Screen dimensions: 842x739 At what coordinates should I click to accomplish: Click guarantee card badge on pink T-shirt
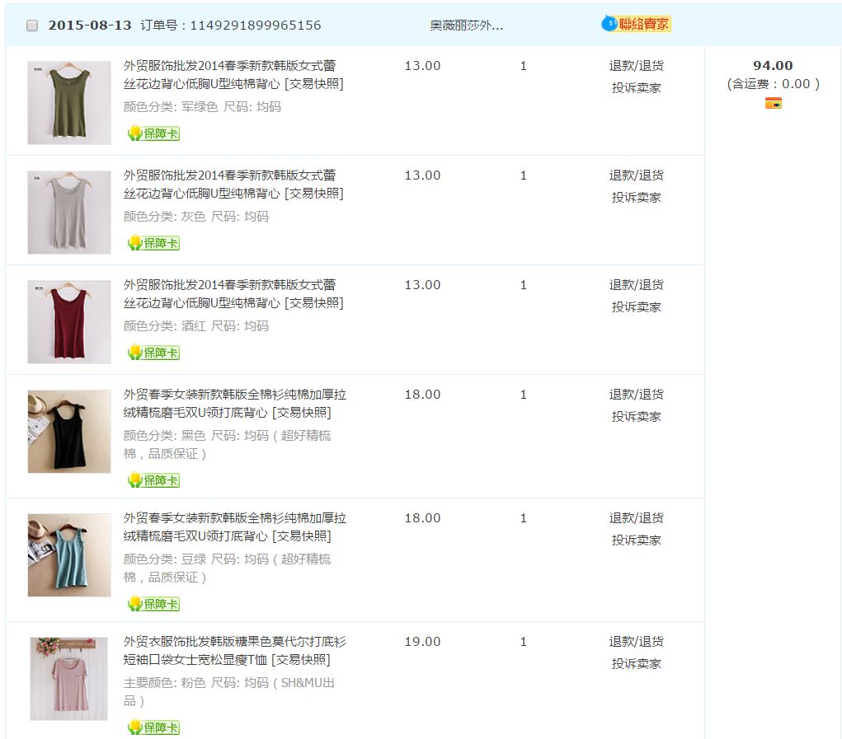[x=153, y=727]
